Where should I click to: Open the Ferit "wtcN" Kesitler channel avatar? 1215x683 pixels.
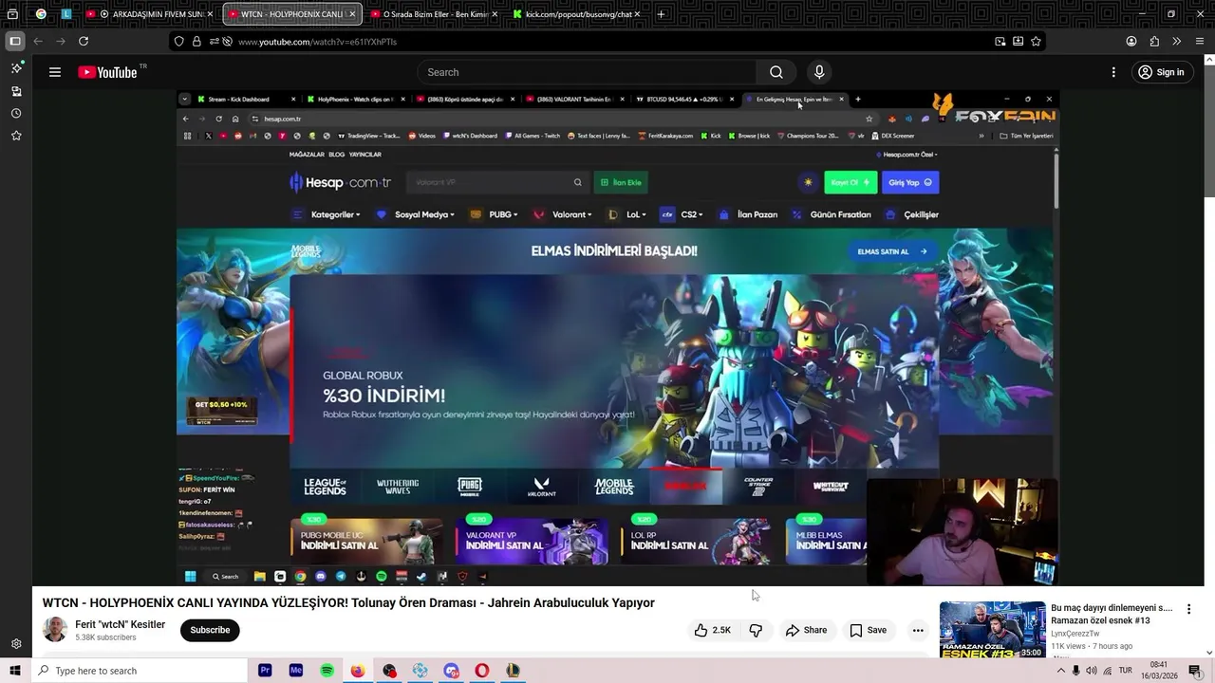click(x=55, y=630)
